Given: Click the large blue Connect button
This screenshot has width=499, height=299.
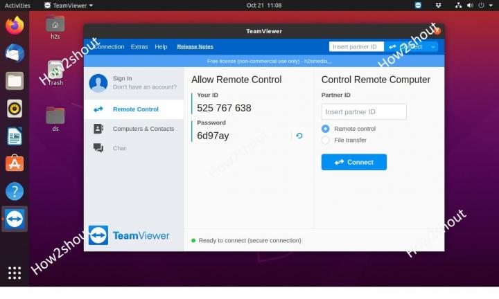Looking at the screenshot, I should click(x=353, y=162).
